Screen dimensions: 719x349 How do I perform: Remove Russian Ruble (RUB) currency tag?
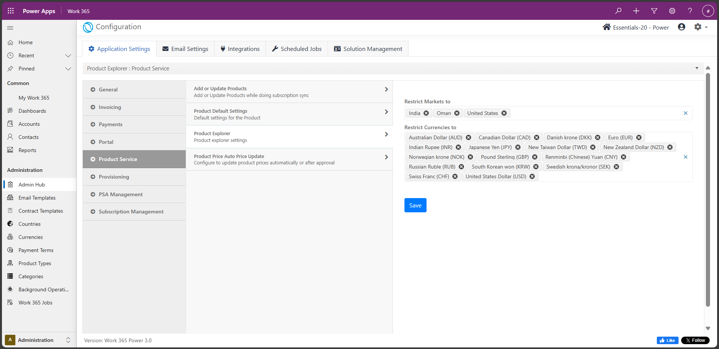tap(461, 167)
